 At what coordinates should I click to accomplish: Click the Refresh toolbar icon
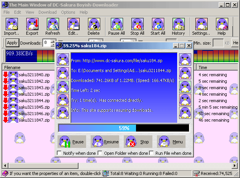click(53, 24)
